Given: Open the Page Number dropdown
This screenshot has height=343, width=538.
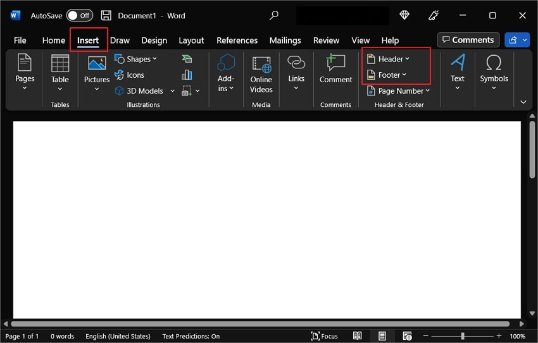Looking at the screenshot, I should click(x=398, y=91).
